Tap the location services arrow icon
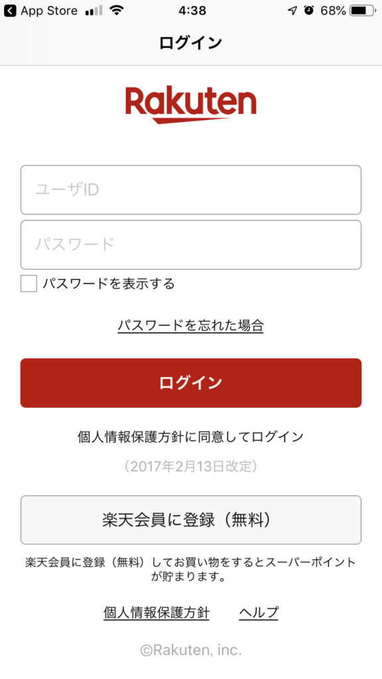 point(292,11)
